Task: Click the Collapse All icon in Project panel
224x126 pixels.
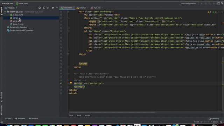Action: [48, 8]
